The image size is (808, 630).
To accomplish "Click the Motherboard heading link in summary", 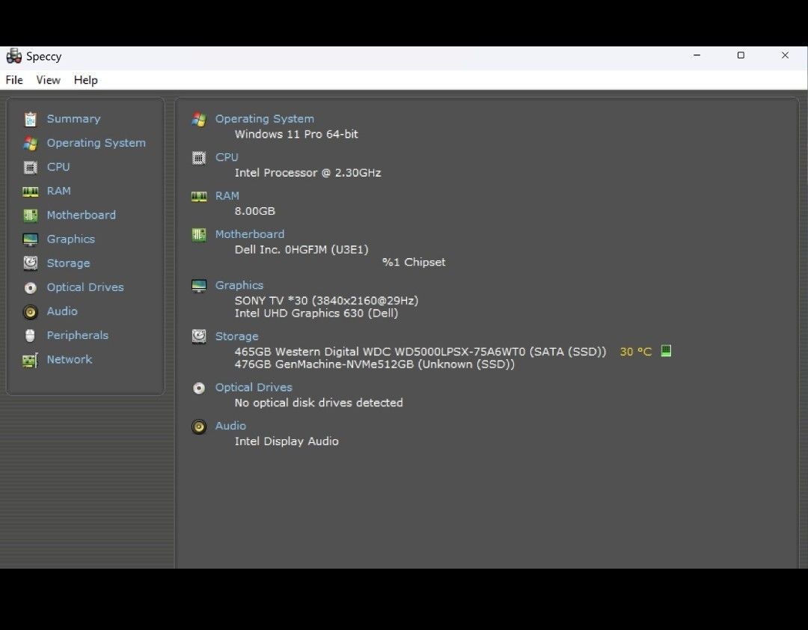I will [x=250, y=234].
